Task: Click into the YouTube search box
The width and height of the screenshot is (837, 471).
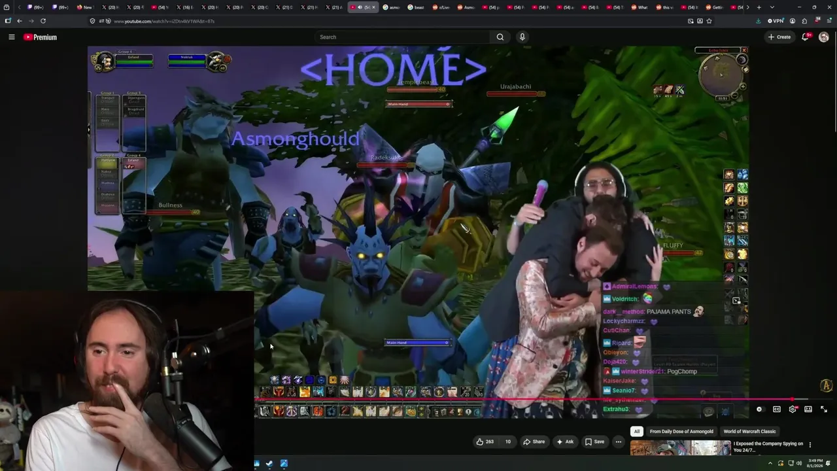Action: point(402,37)
